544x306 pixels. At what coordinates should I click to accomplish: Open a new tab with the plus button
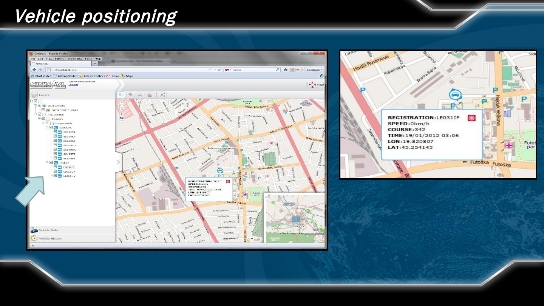(x=95, y=64)
